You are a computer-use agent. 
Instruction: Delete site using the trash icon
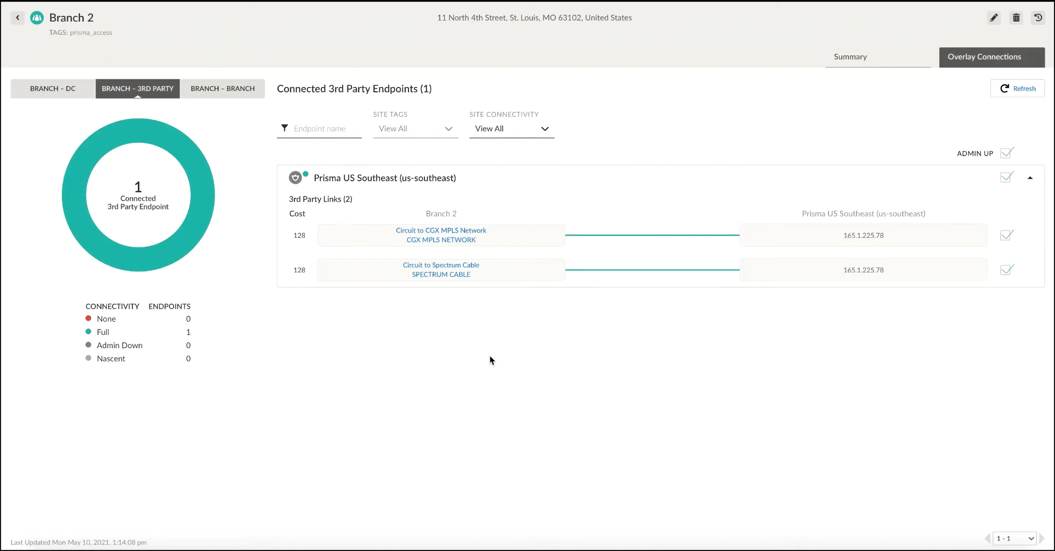[x=1016, y=18]
